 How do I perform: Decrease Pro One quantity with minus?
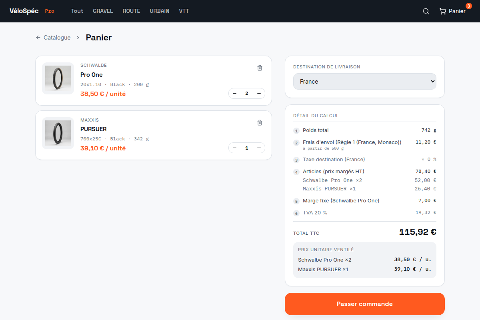coord(234,93)
